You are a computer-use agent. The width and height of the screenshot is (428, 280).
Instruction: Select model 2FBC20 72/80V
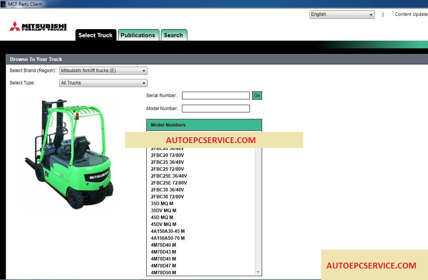click(x=167, y=155)
